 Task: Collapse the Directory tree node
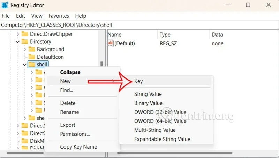coord(17,42)
